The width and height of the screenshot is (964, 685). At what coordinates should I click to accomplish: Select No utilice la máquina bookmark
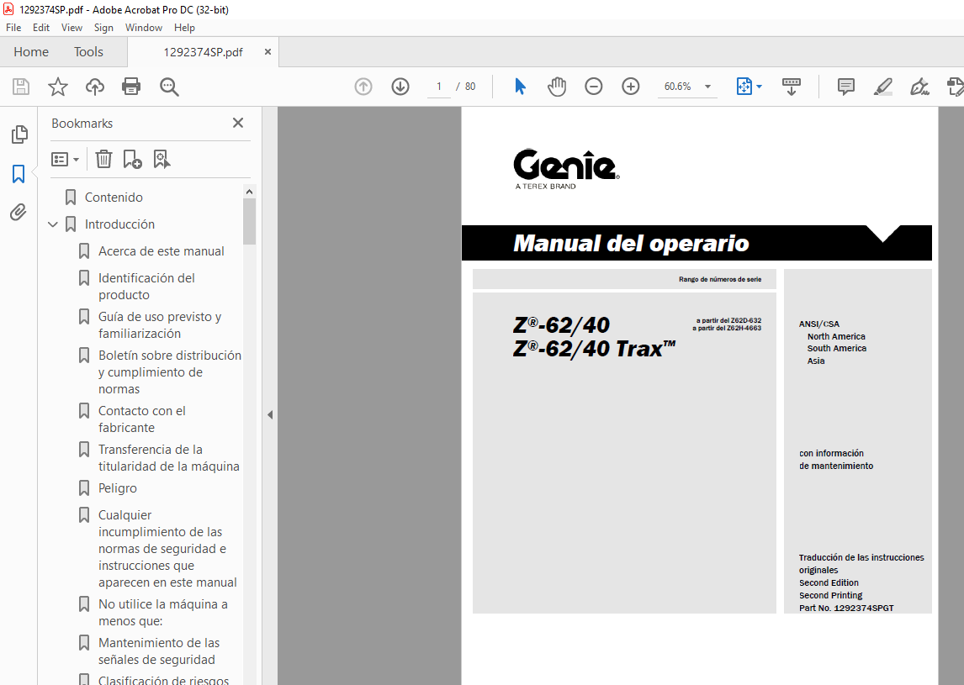163,613
